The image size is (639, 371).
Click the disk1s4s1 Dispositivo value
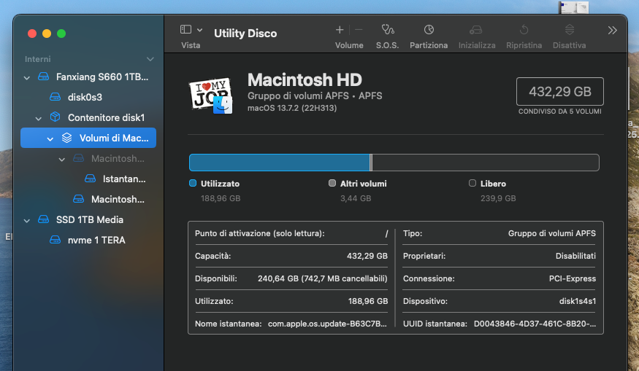click(578, 302)
